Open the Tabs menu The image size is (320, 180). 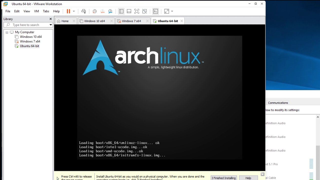[46, 11]
